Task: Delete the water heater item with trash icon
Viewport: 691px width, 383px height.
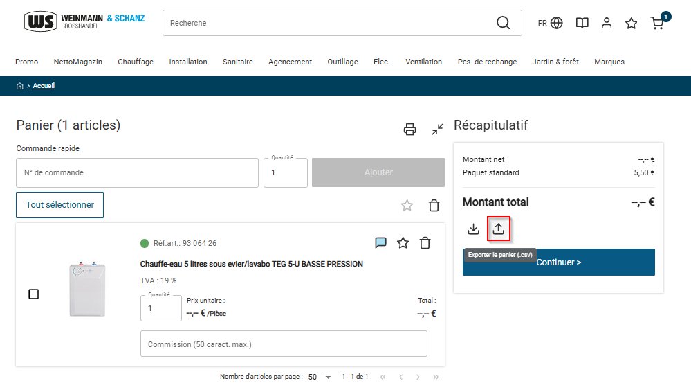Action: (425, 242)
